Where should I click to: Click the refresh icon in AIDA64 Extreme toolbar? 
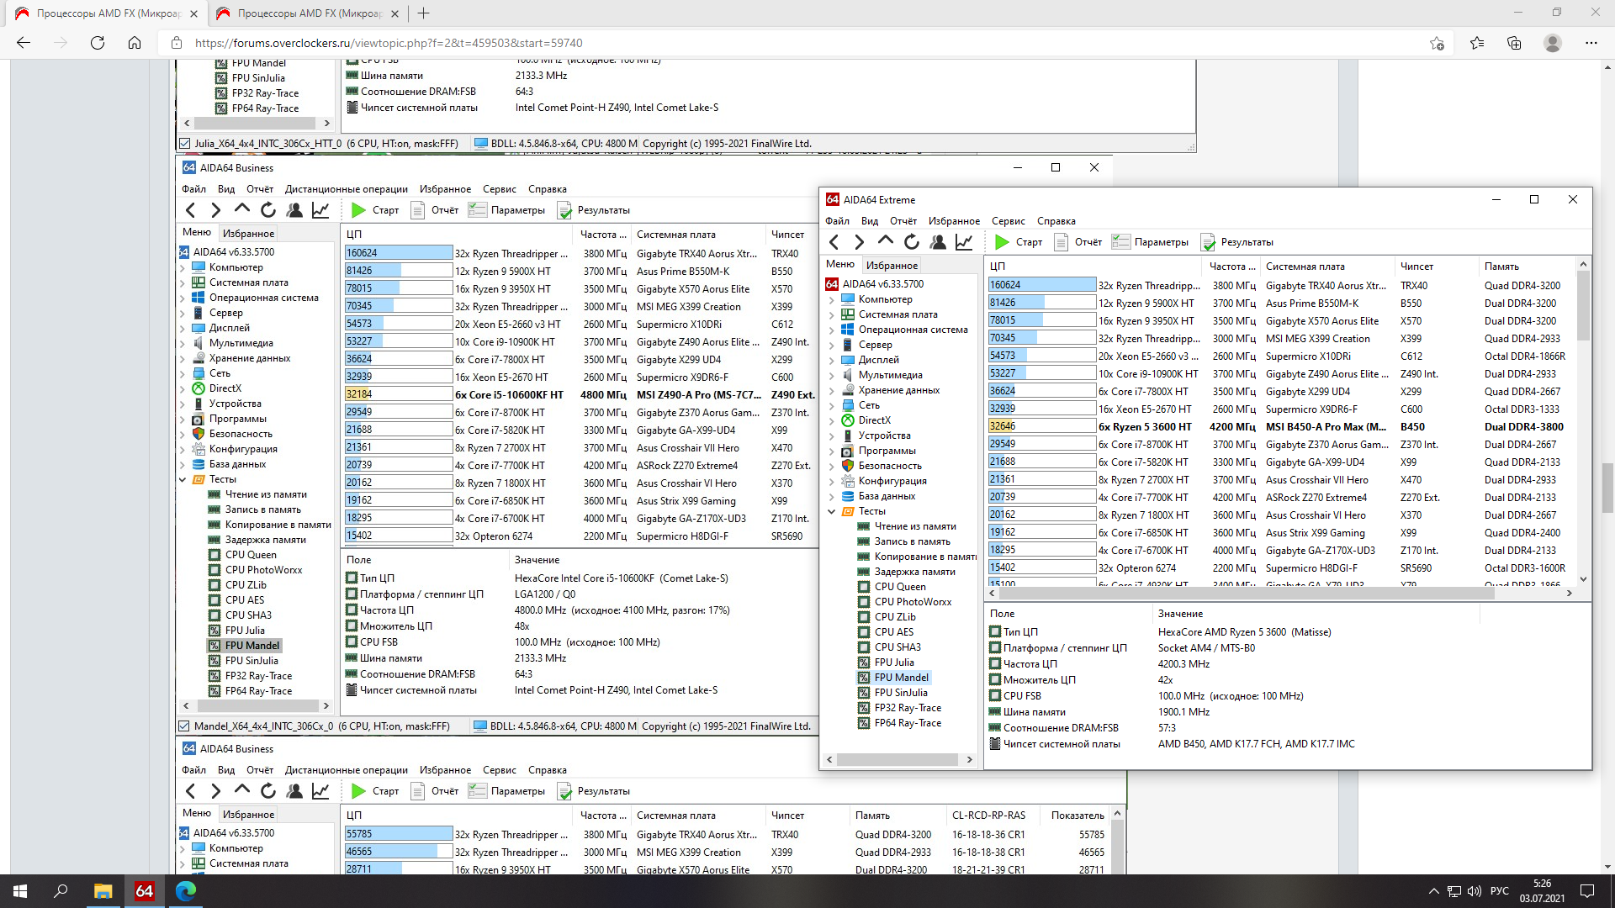pyautogui.click(x=912, y=242)
